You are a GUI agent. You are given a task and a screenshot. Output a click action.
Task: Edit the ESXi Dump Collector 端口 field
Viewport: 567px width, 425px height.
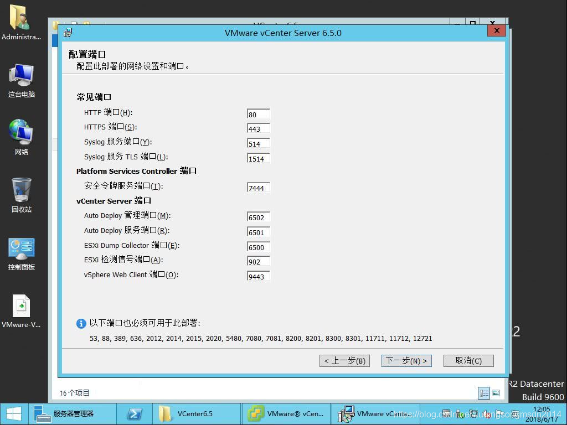coord(259,246)
